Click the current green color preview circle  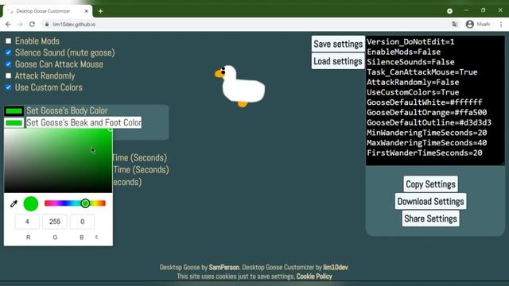coord(31,203)
